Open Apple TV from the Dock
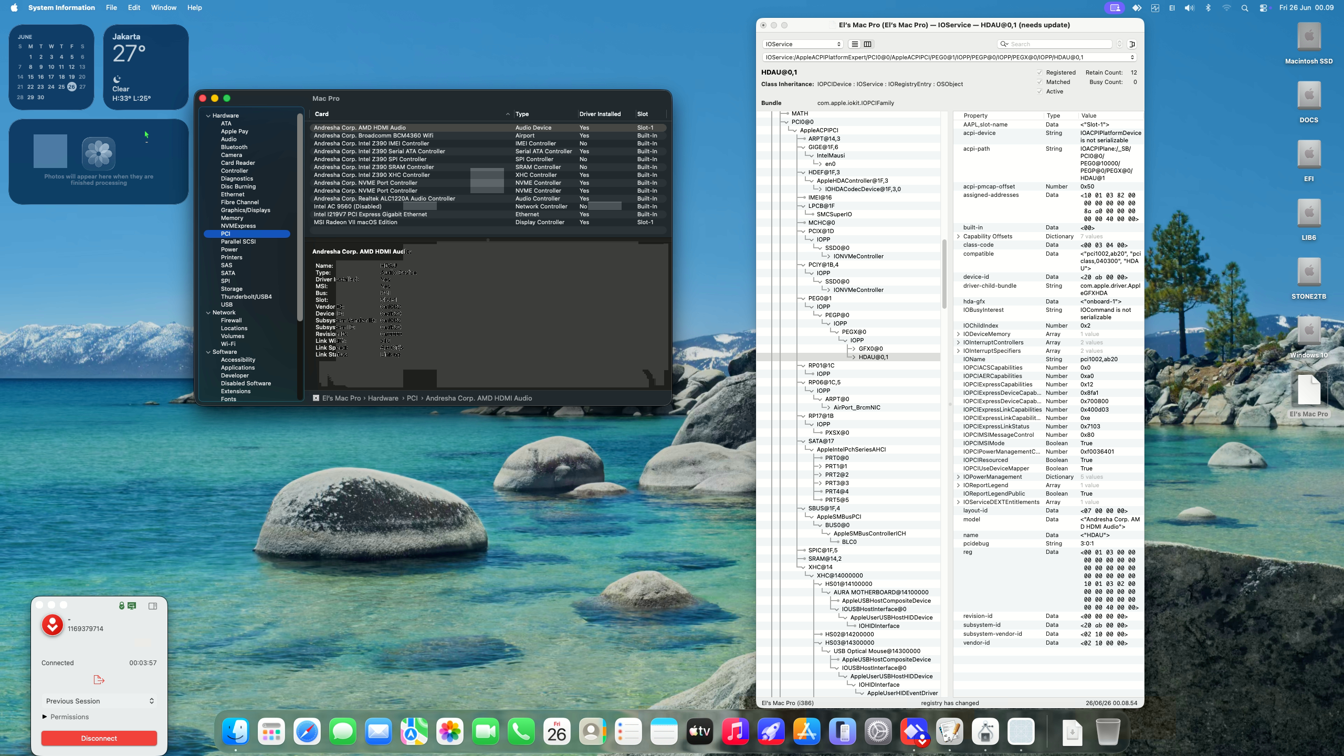This screenshot has height=756, width=1344. click(x=700, y=731)
